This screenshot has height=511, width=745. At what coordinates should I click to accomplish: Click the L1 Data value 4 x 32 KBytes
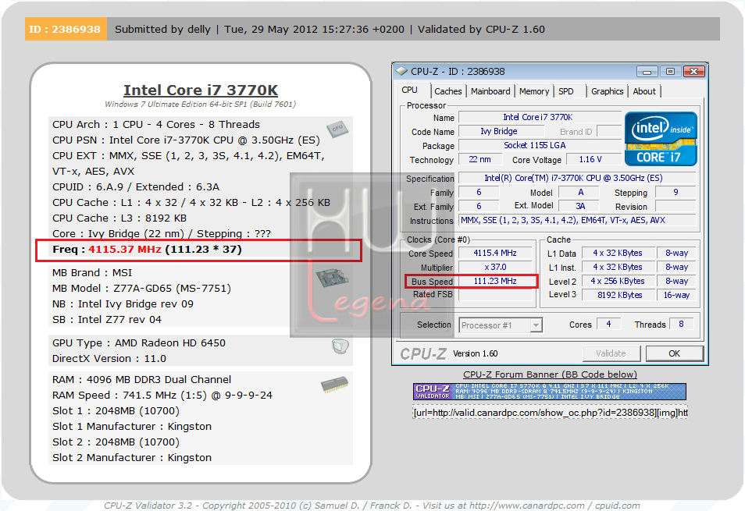point(618,253)
